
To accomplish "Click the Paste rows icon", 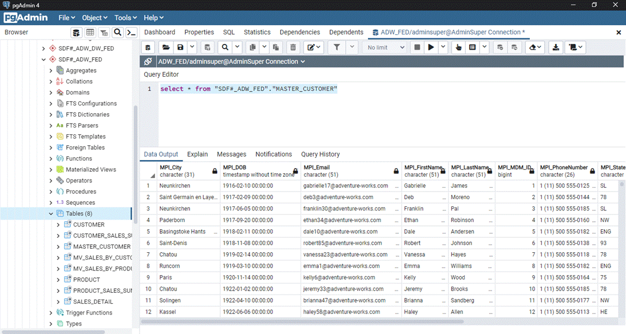I will (x=275, y=47).
